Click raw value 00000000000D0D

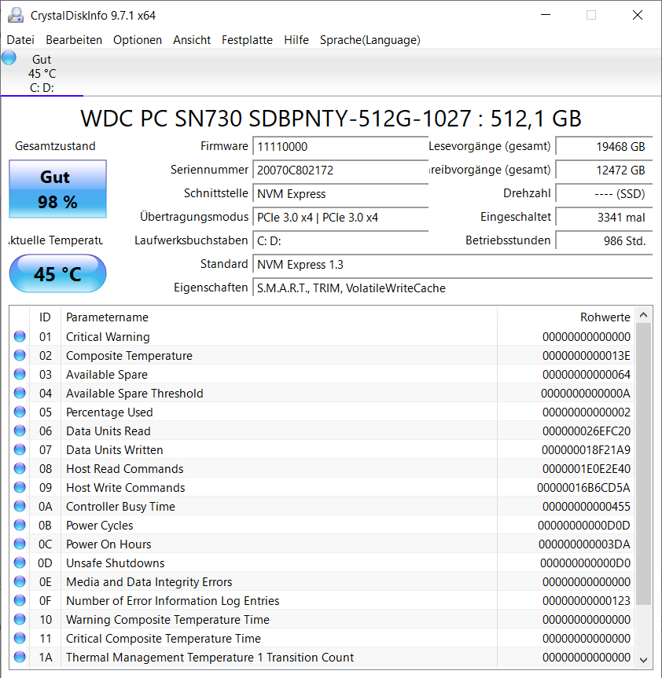[583, 526]
